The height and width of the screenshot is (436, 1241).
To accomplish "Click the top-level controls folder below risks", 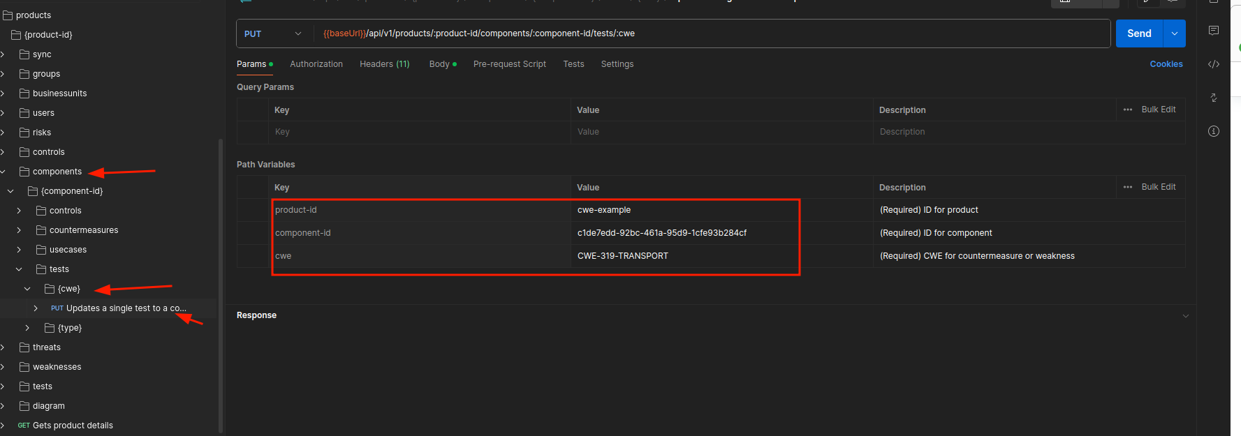I will (x=48, y=151).
